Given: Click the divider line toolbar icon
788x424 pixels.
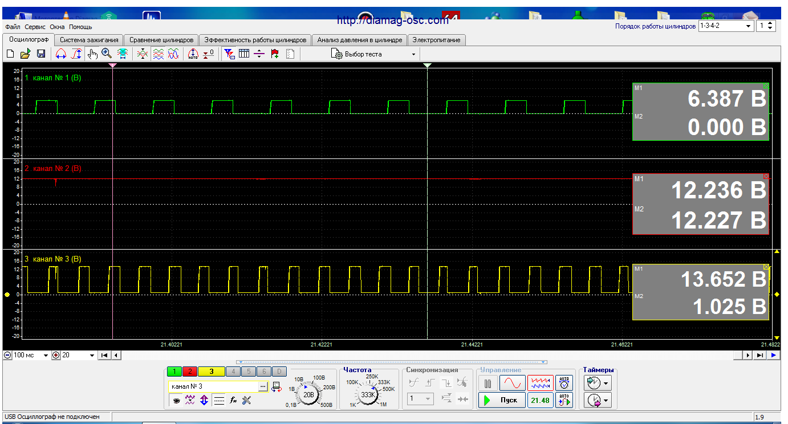Looking at the screenshot, I should click(x=259, y=54).
